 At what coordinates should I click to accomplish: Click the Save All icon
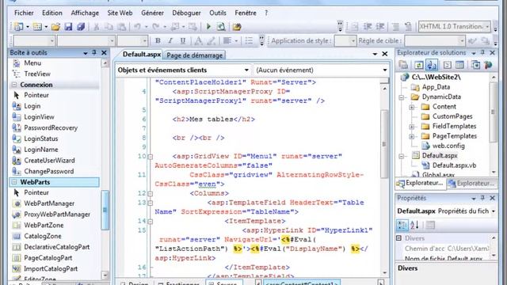click(81, 27)
